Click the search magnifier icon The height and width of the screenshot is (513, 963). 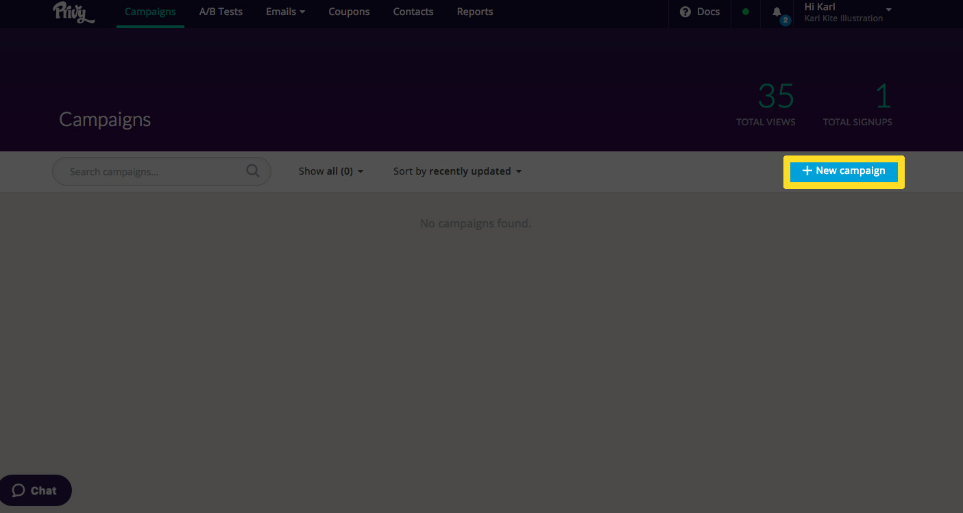253,171
